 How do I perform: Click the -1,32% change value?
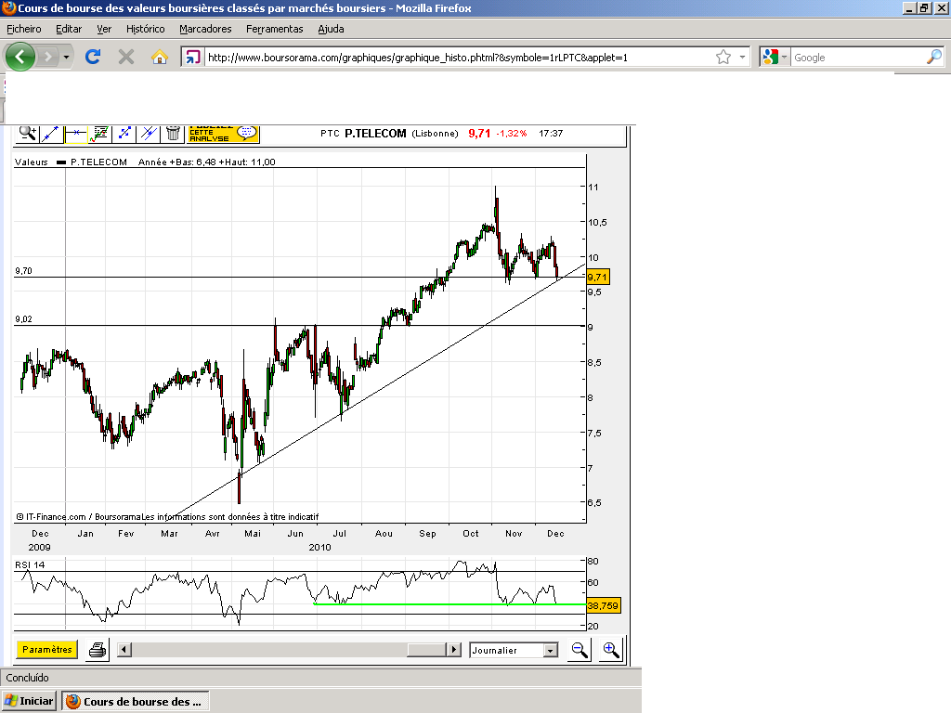pos(512,134)
